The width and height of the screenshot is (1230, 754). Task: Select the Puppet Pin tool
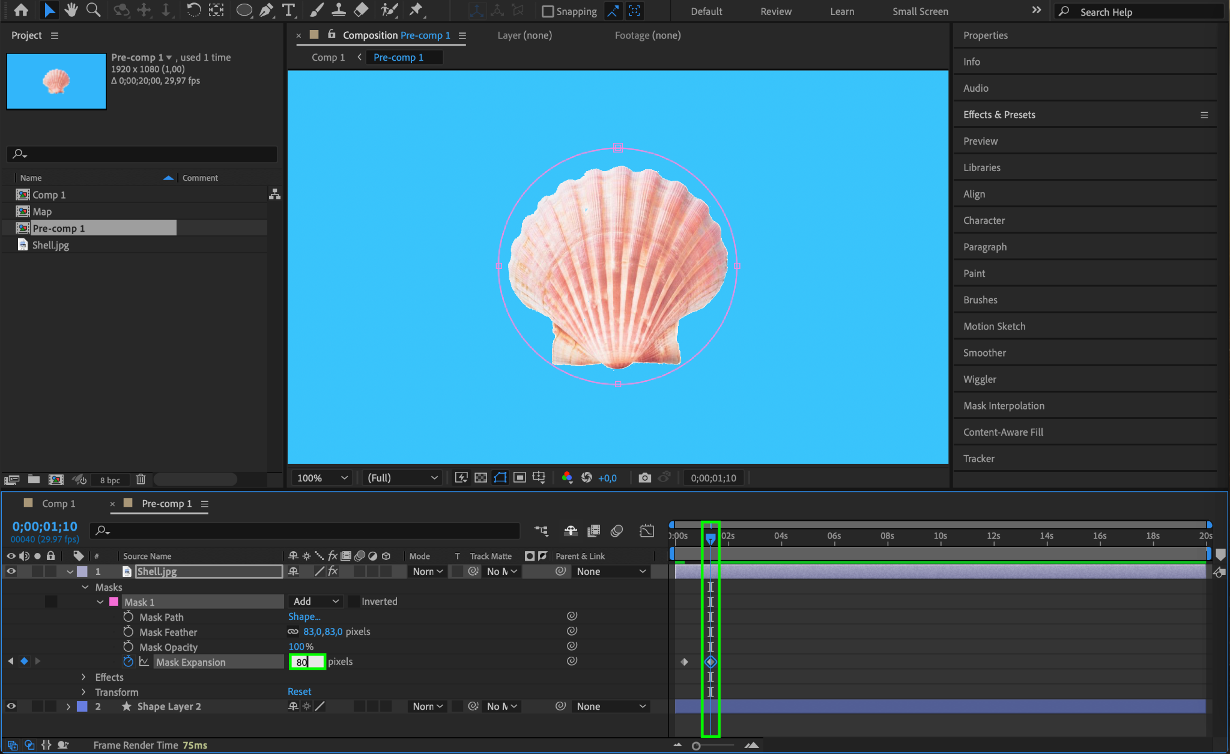pos(416,10)
